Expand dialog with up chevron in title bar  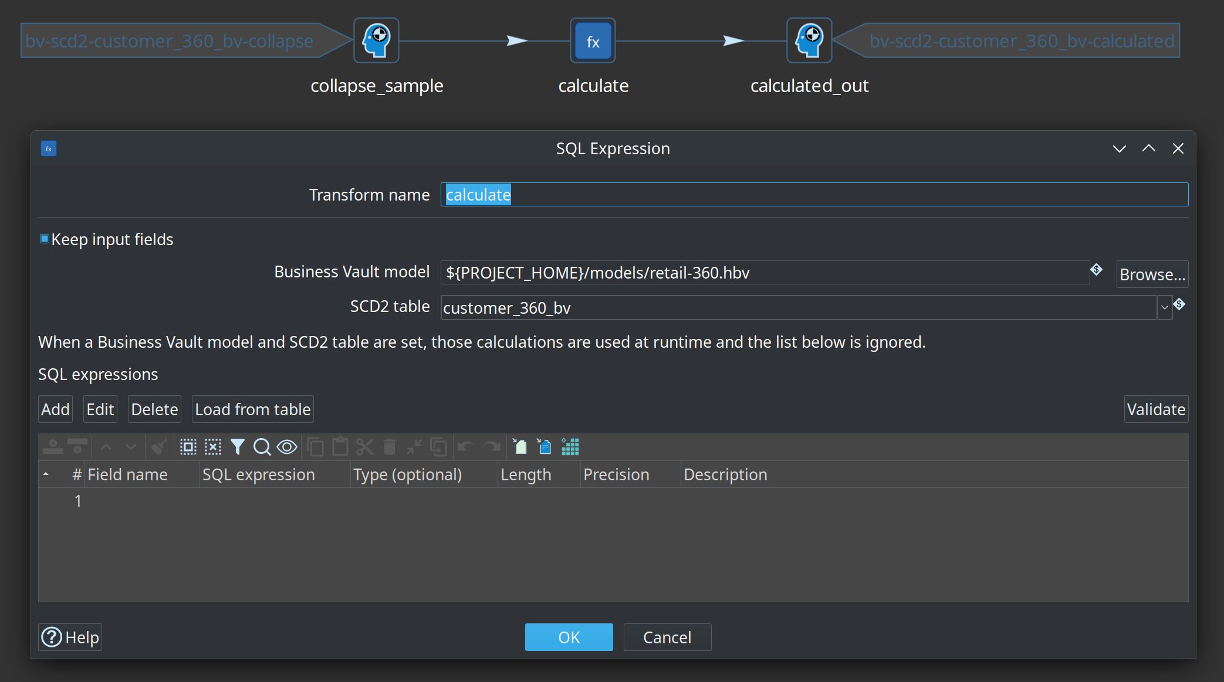click(x=1149, y=148)
